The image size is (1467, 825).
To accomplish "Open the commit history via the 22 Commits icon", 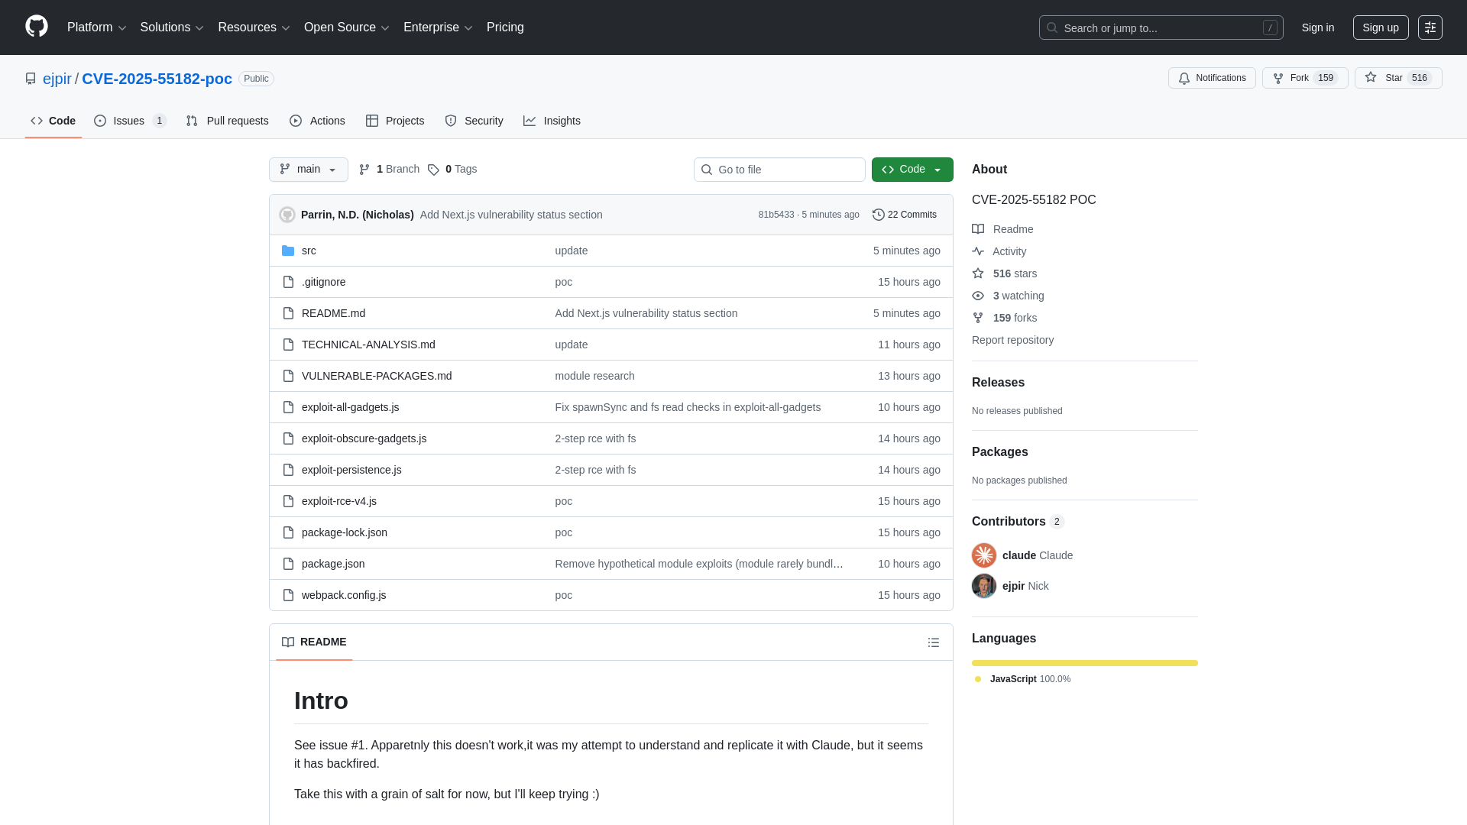I will coord(877,215).
